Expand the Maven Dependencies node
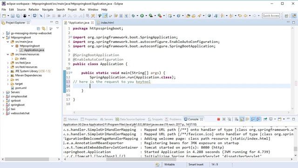Image resolution: width=298 pixels, height=168 pixels. [8, 76]
